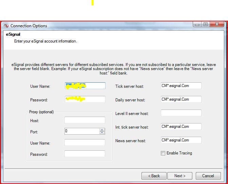Click the 'Proxy (optional)' group label
228x184 pixels.
click(41, 112)
